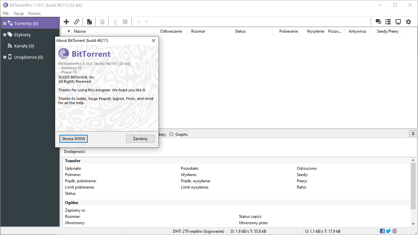Select Torrenty (0) in the sidebar
418x235 pixels.
click(30, 23)
